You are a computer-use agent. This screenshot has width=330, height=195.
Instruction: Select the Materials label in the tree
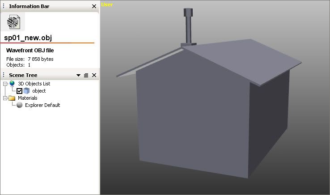click(27, 98)
